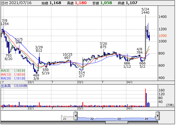Click the year 21 area in the navigator
Image resolution: width=176 pixels, height=125 pixels.
[65, 118]
